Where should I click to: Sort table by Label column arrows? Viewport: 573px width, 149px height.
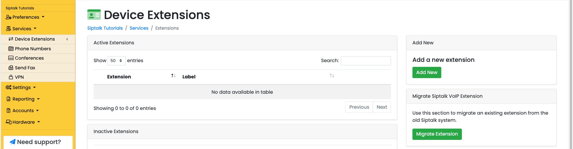[x=332, y=76]
